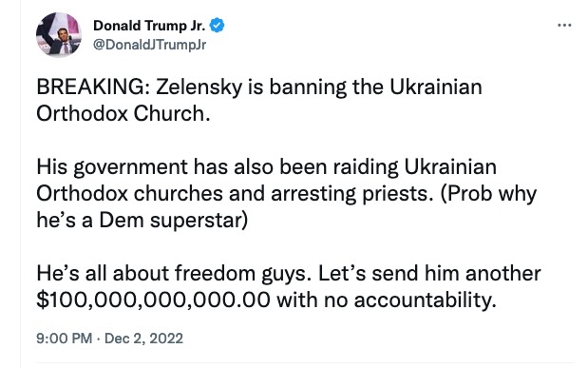Click the phrase 'with no accountability.'
The width and height of the screenshot is (588, 368).
point(387,300)
